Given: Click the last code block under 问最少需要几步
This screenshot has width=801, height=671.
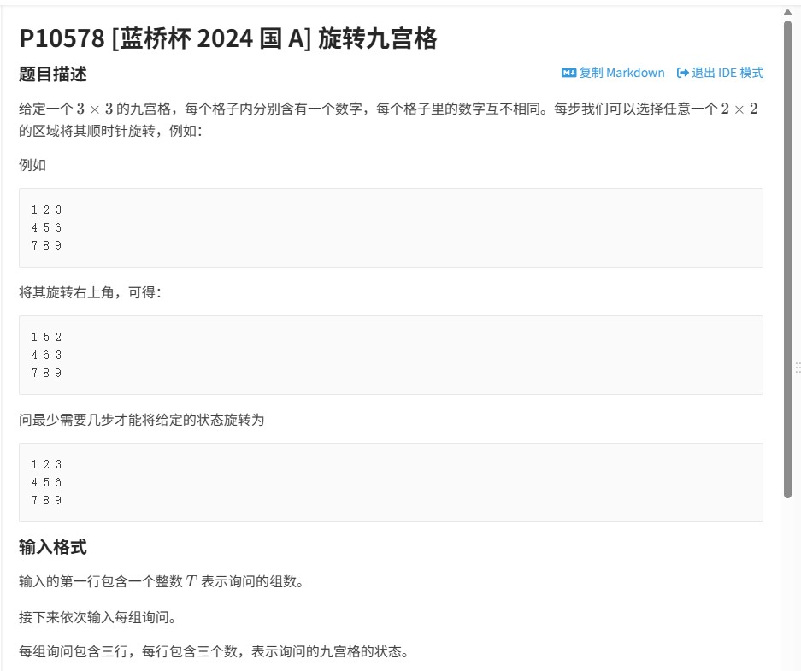Looking at the screenshot, I should (x=391, y=483).
